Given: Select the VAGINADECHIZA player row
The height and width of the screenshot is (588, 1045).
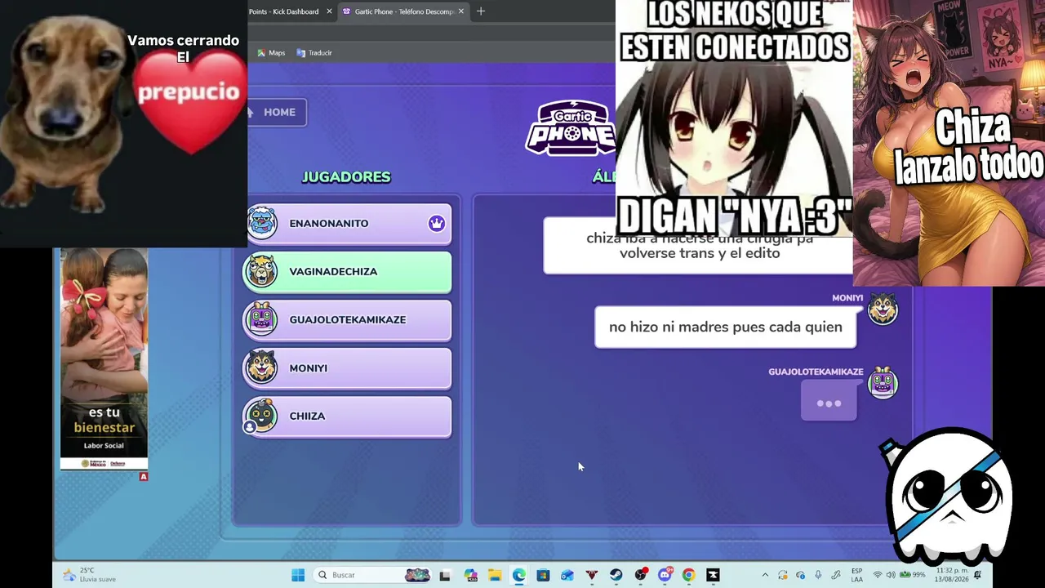Looking at the screenshot, I should pyautogui.click(x=348, y=272).
